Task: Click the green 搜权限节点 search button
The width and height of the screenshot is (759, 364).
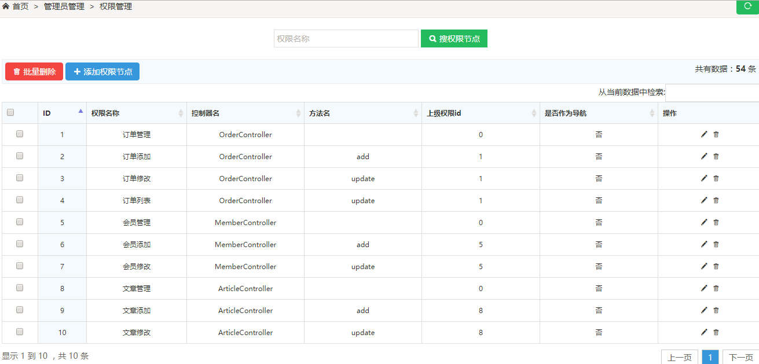Action: 454,39
